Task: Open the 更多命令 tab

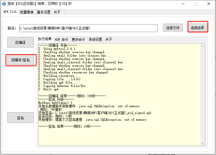Action: pyautogui.click(x=79, y=39)
